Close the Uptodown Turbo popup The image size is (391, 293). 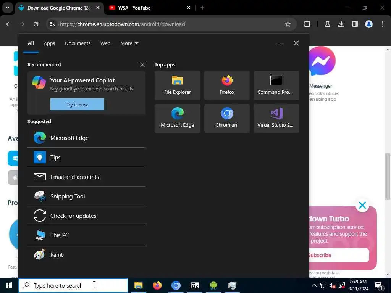tap(362, 205)
